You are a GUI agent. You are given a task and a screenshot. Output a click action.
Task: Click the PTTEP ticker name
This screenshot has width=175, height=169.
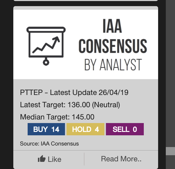(28, 92)
